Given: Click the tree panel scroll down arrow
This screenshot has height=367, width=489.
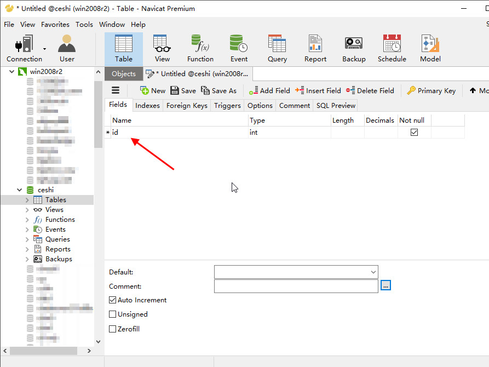Looking at the screenshot, I should point(98,341).
